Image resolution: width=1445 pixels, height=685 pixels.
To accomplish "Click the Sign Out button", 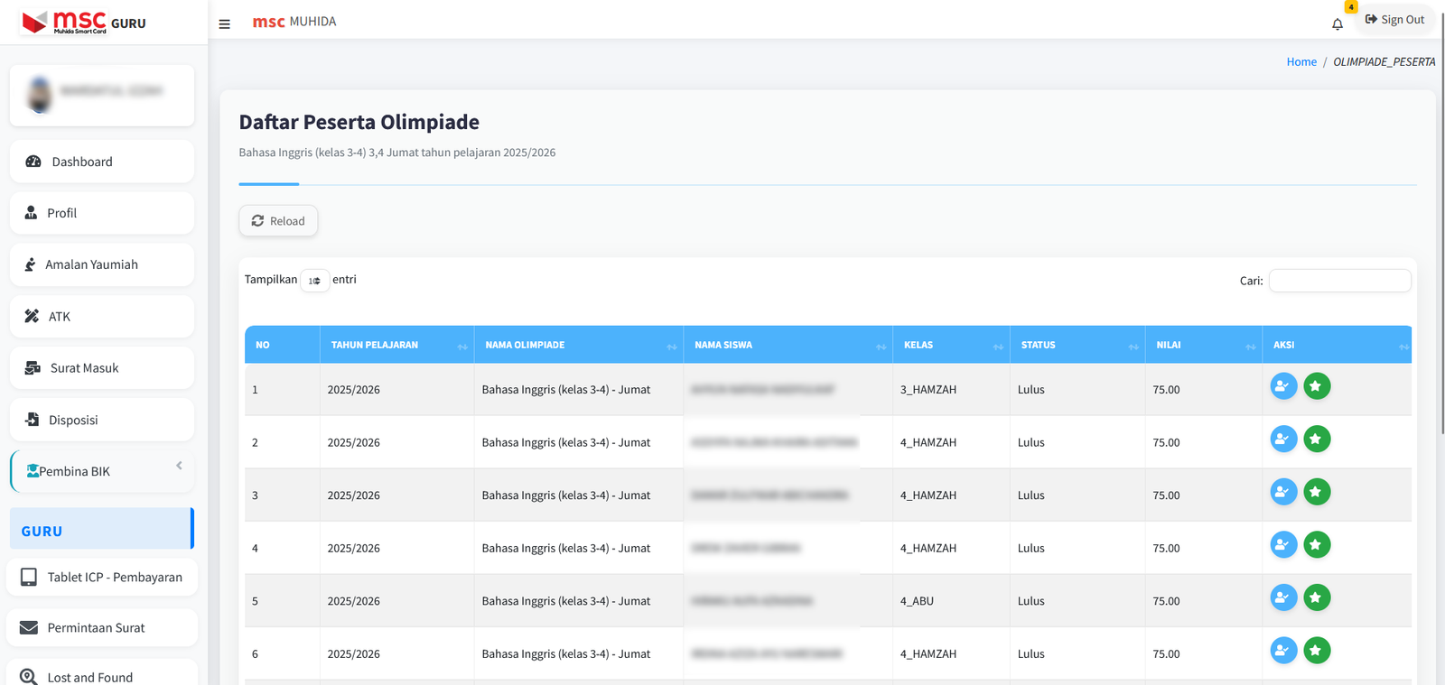I will click(x=1394, y=20).
